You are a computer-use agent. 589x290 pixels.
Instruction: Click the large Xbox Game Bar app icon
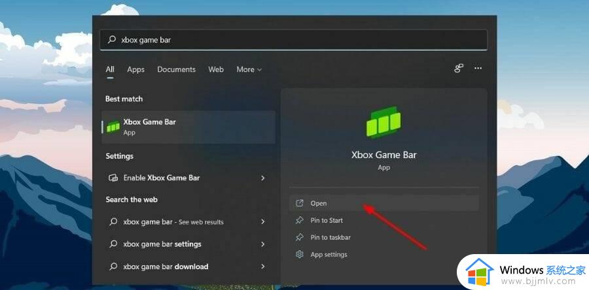tap(384, 122)
